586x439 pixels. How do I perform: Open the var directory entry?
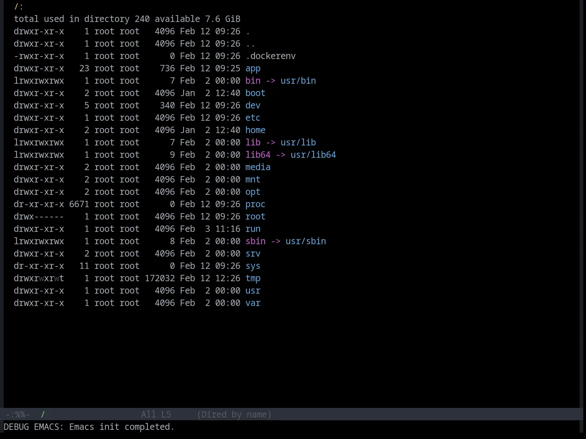coord(253,303)
